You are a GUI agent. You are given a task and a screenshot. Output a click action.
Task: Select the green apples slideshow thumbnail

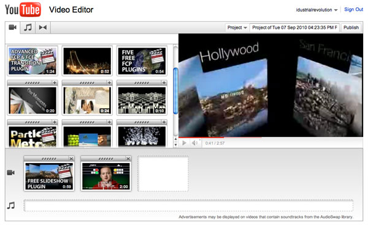(x=87, y=137)
